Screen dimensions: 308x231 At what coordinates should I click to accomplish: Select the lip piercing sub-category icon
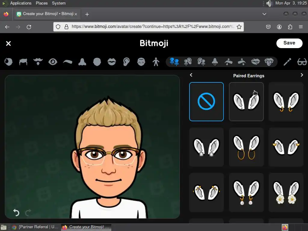click(255, 62)
